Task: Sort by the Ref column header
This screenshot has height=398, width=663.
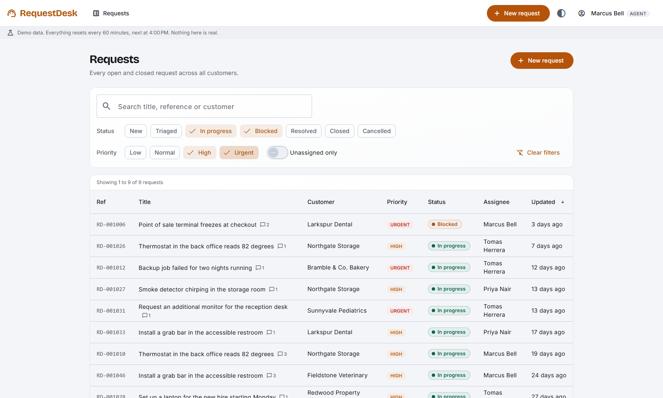Action: coord(101,202)
